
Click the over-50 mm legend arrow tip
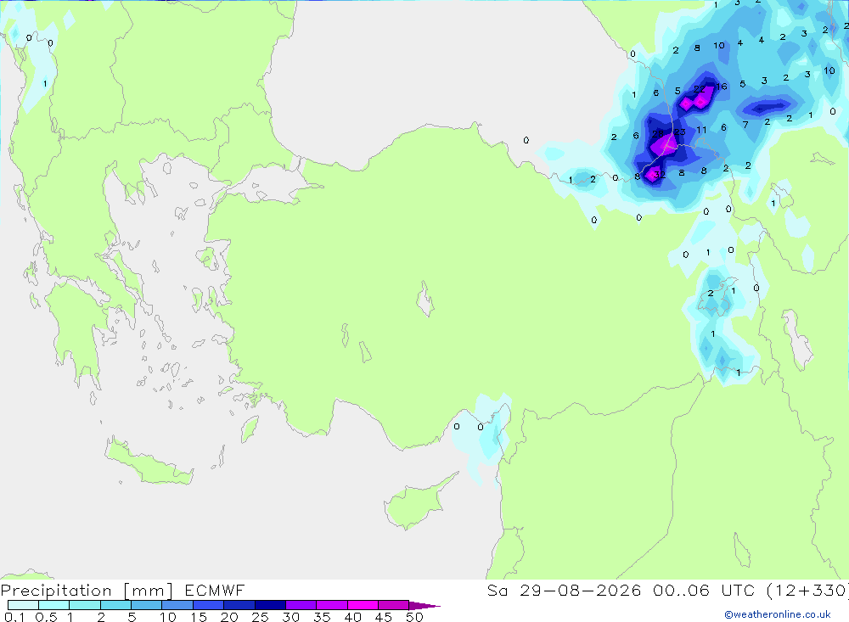424,606
